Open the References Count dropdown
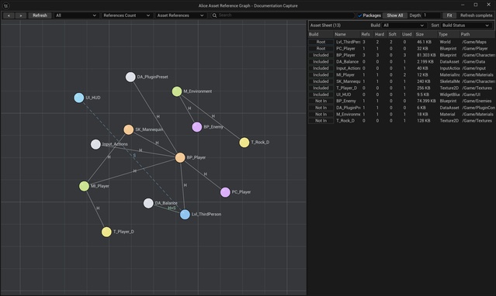 click(127, 15)
